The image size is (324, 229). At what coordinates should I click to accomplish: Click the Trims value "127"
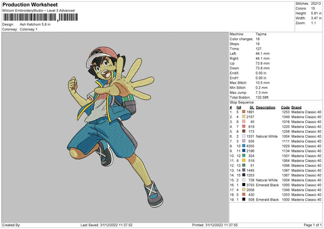[x=259, y=49]
